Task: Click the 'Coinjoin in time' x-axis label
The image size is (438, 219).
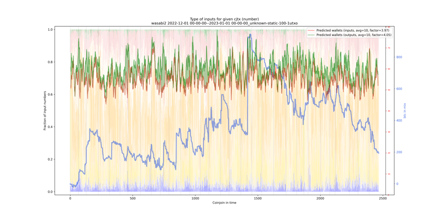Action: pyautogui.click(x=224, y=202)
